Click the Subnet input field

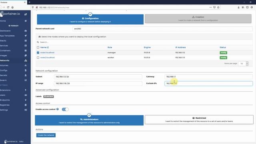pyautogui.click(x=98, y=77)
